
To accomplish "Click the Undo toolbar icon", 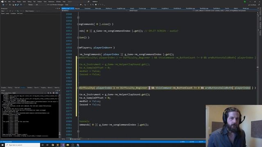I will (21, 4).
